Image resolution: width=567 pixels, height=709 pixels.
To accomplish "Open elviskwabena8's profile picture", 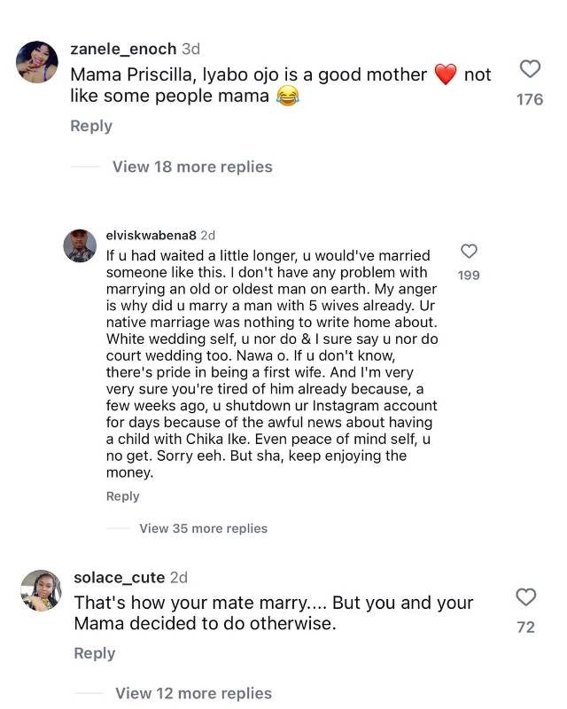I will click(x=80, y=245).
